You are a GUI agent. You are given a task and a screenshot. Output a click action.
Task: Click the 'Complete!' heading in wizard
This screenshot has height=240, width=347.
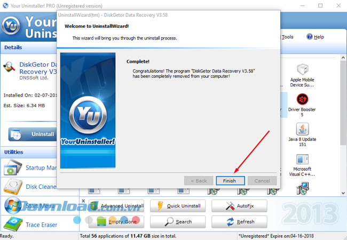coord(138,61)
